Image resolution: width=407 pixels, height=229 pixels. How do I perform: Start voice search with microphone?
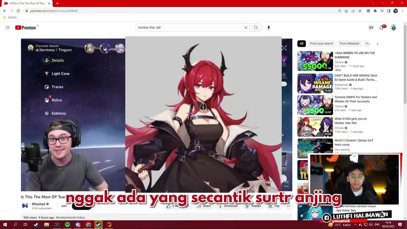pos(269,28)
